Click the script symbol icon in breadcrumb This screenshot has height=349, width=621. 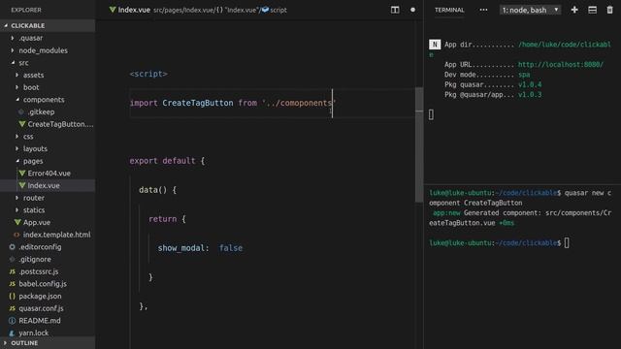[265, 10]
